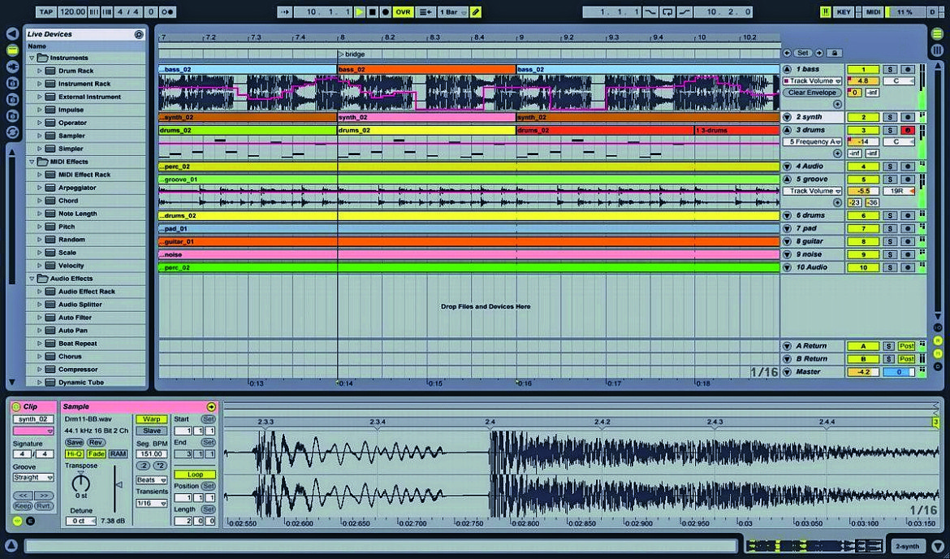Click the Hi-Q button

[75, 454]
